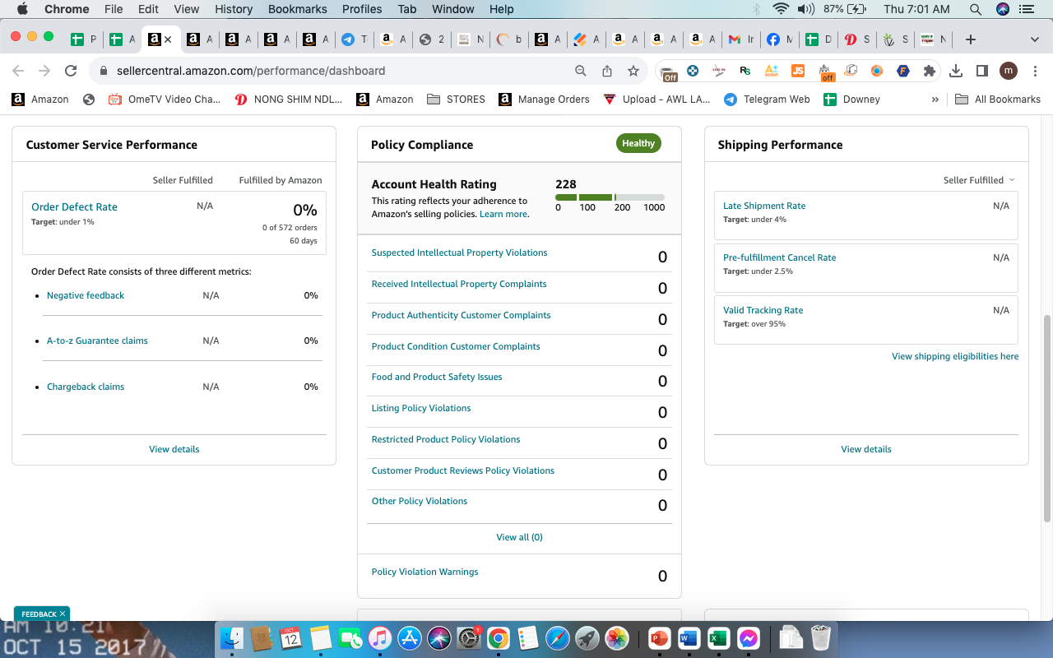1053x658 pixels.
Task: Open Suspected Intellectual Property Violations
Action: (459, 253)
